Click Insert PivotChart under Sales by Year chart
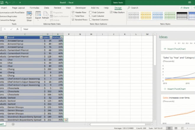 click(175, 89)
